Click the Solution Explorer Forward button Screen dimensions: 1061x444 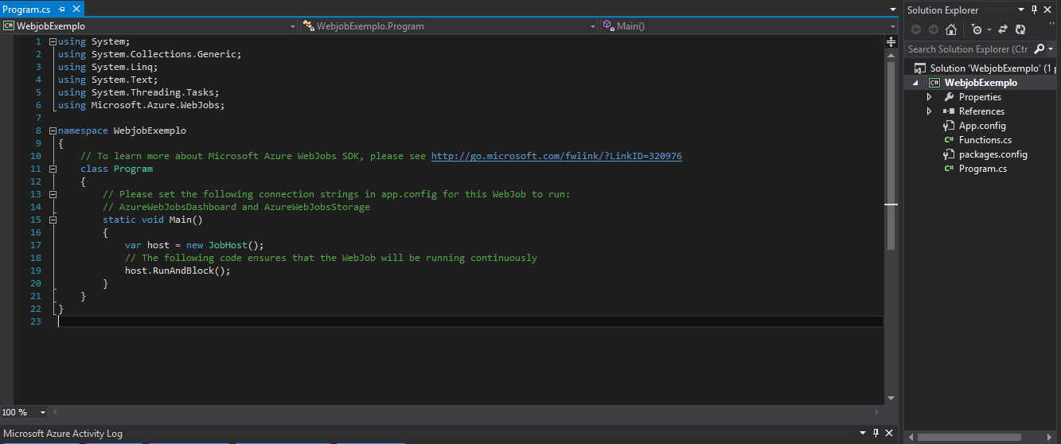click(934, 29)
